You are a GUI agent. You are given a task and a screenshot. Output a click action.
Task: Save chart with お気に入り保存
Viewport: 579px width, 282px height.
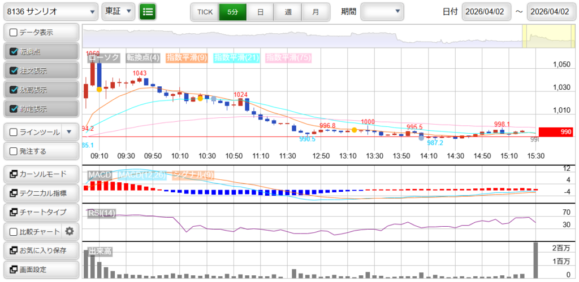40,250
